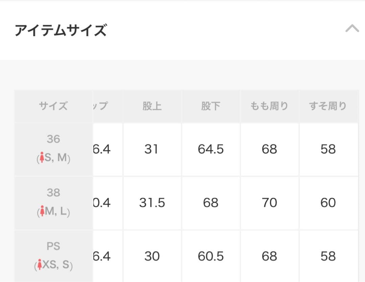Viewport: 365px width, 282px height.
Task: Click the 股下 column header
Action: (x=211, y=106)
